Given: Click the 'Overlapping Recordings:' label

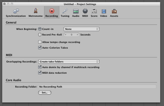Looking at the screenshot, I should point(22,62).
